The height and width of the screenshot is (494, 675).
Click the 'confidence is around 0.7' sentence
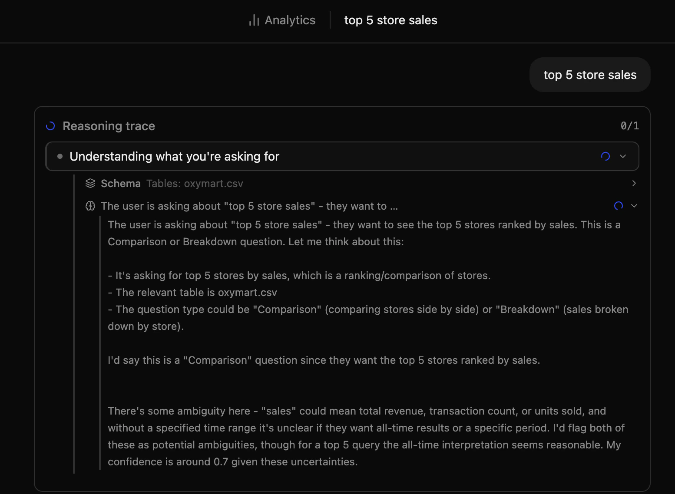pos(233,462)
